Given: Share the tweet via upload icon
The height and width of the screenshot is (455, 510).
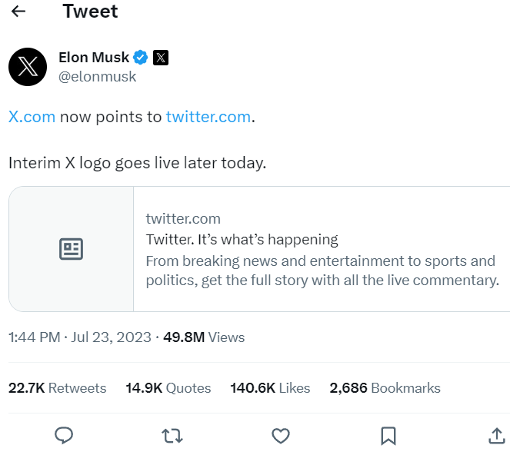Looking at the screenshot, I should tap(497, 436).
